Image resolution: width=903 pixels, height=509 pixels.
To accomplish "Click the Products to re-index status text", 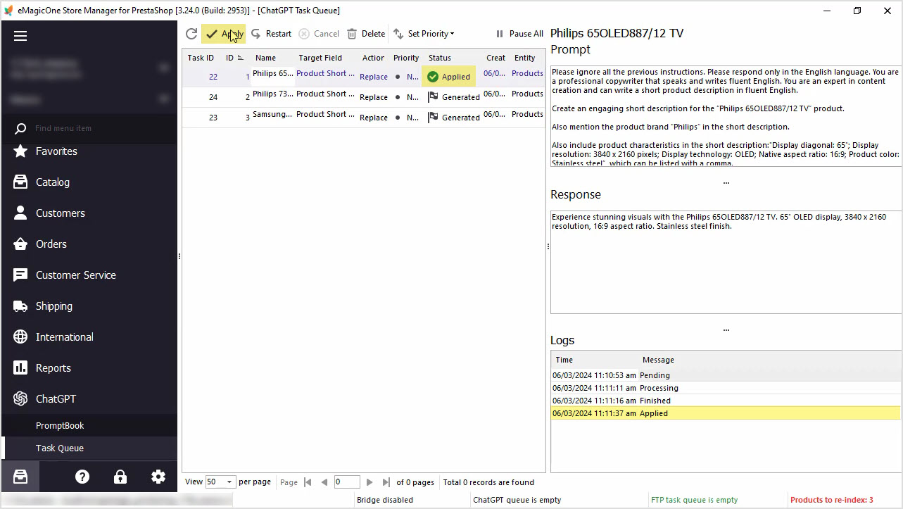I will [832, 500].
